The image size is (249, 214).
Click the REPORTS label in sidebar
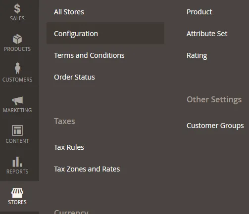17,171
